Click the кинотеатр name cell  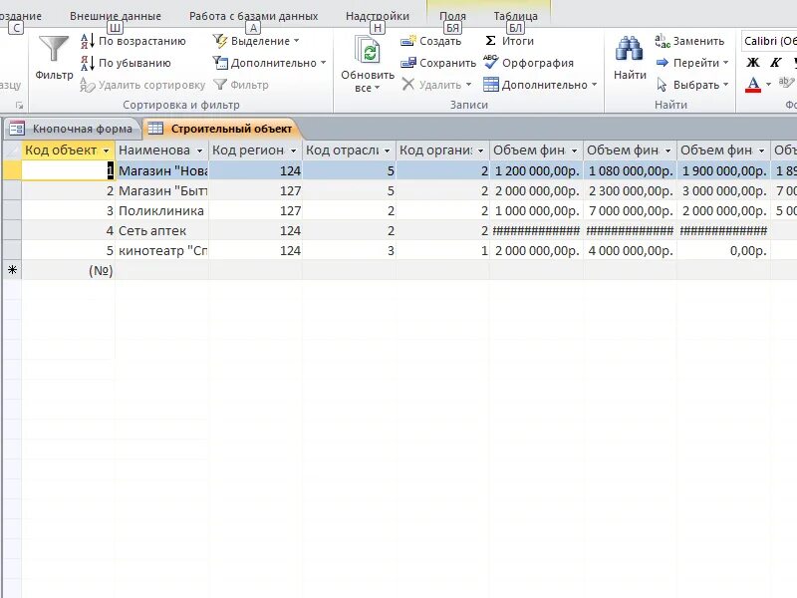[x=162, y=250]
